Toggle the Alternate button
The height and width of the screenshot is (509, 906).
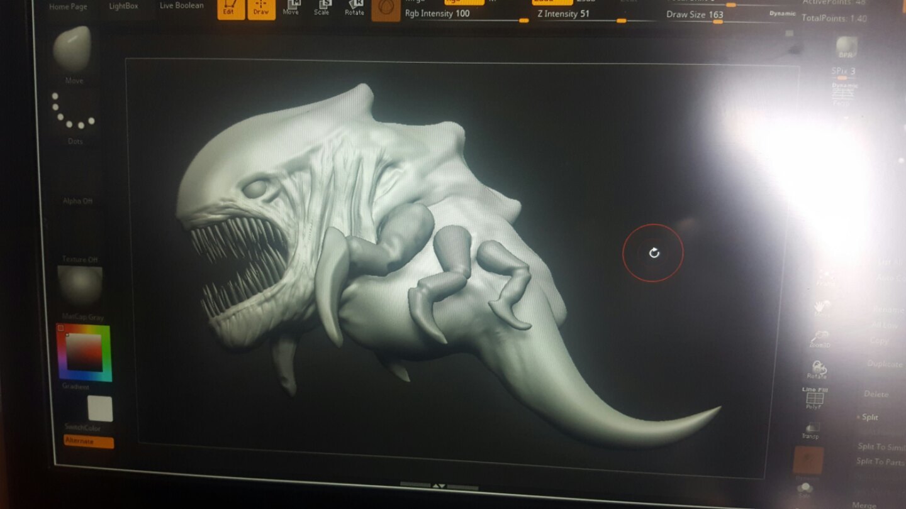pyautogui.click(x=89, y=442)
